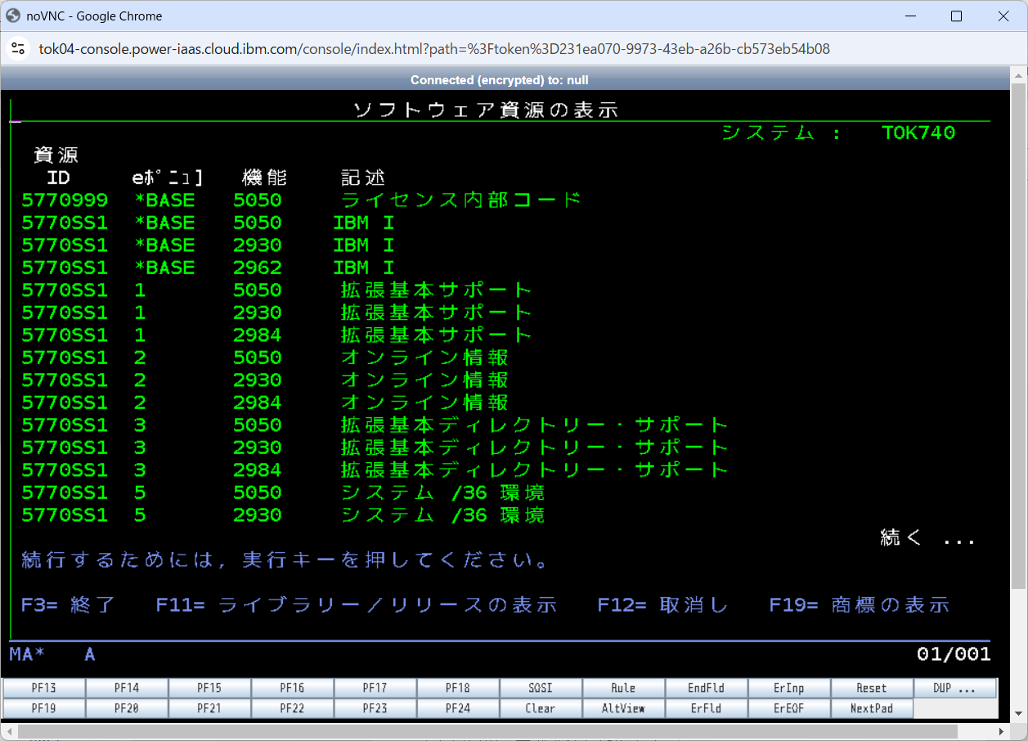Click the vertical scrollbar of the console page
1028x741 pixels.
pos(1018,335)
